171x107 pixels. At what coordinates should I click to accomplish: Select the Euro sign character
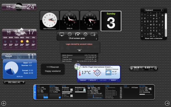[x=142, y=31]
